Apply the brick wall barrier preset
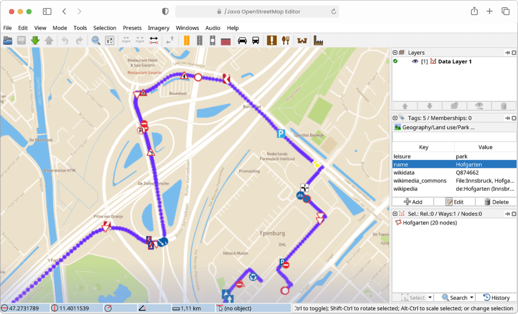The image size is (518, 314). pyautogui.click(x=226, y=41)
